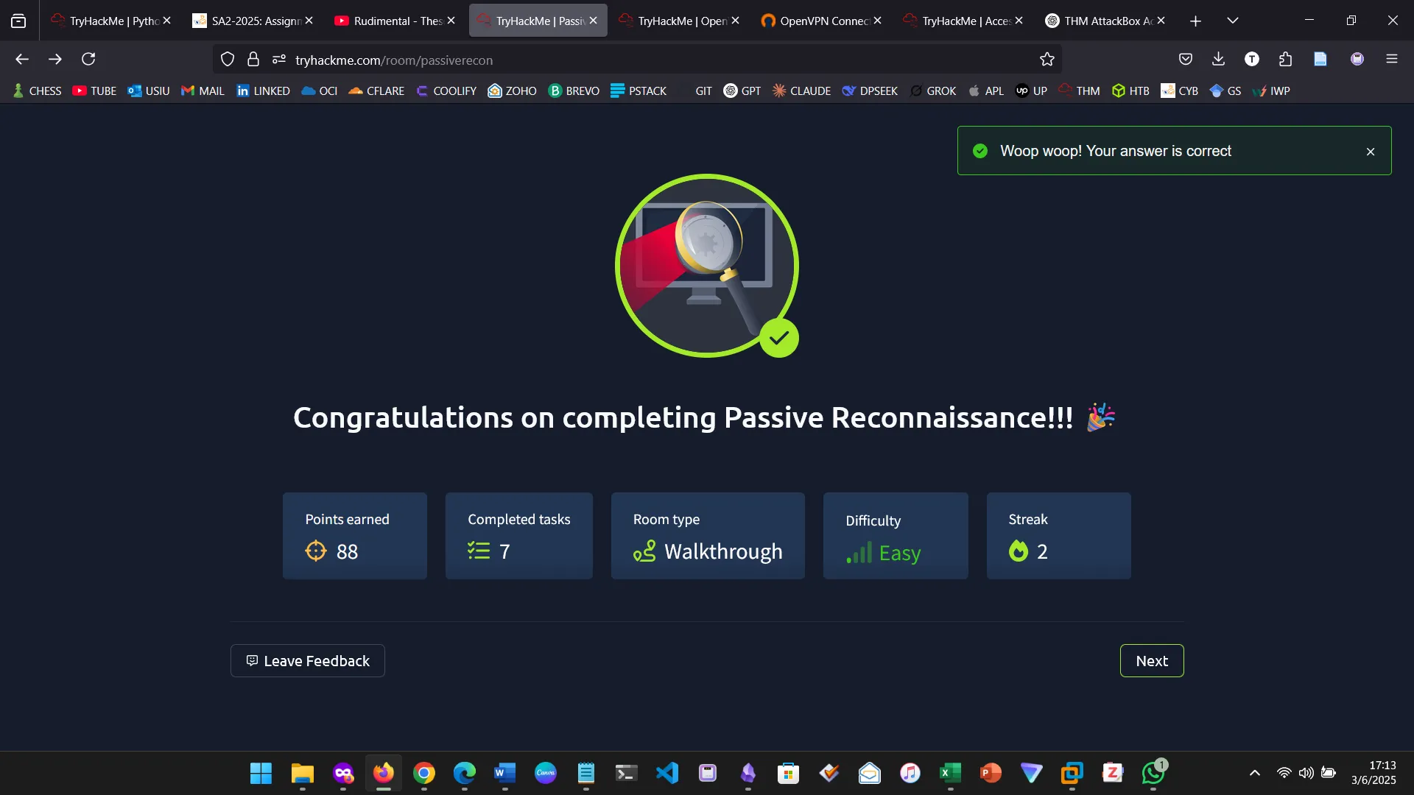Screen dimensions: 1414x795
Task: Open the Firefox application menu
Action: (1393, 59)
